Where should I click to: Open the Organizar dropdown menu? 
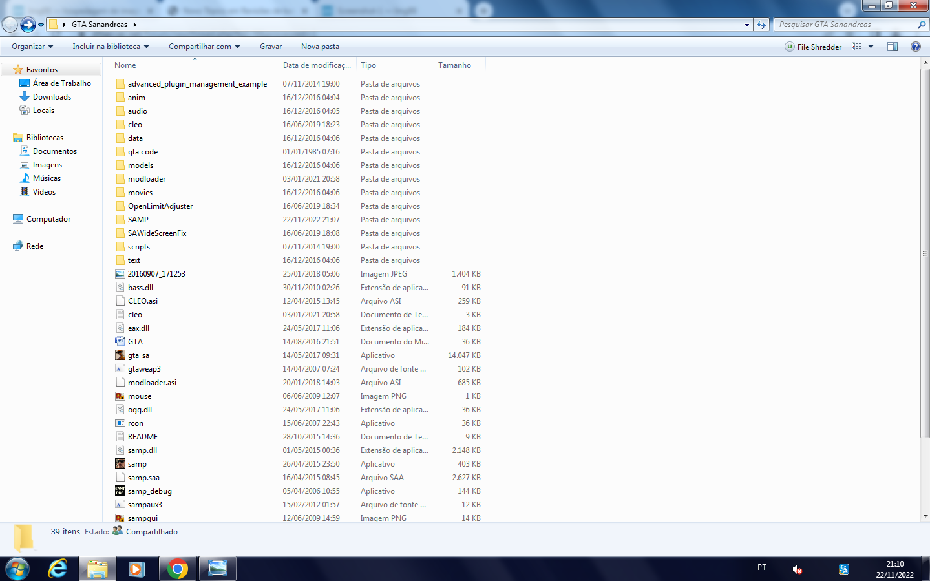(x=32, y=47)
